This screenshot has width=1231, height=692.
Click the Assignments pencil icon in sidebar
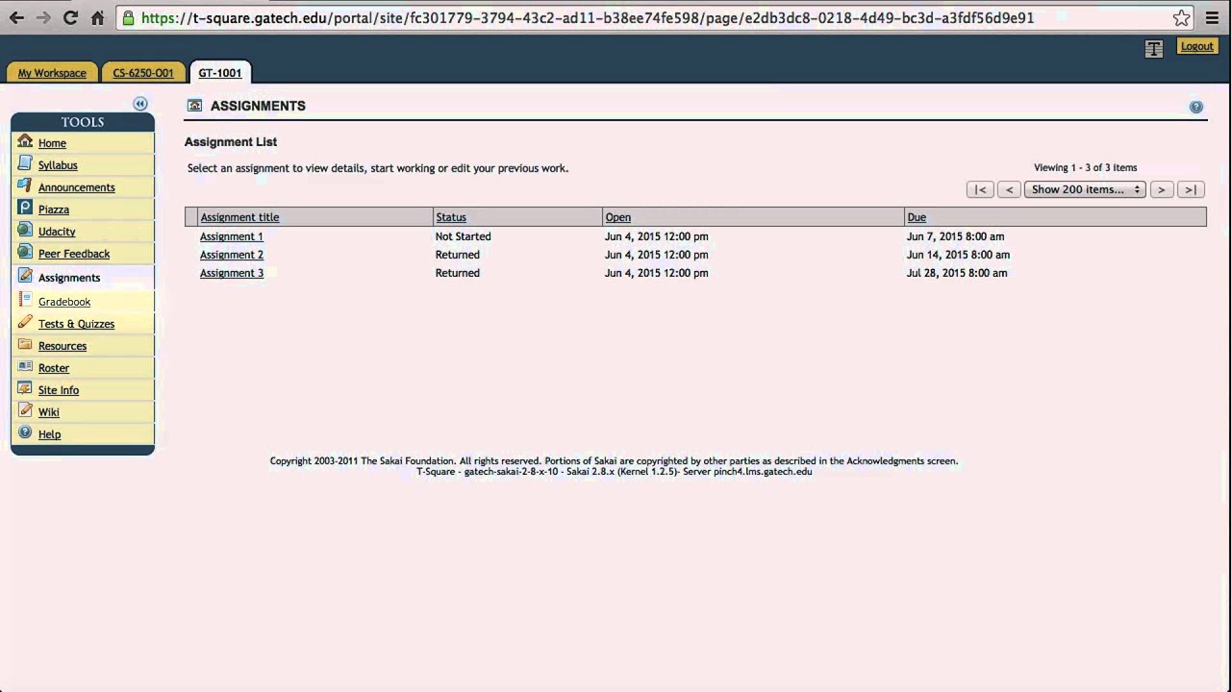click(x=25, y=276)
